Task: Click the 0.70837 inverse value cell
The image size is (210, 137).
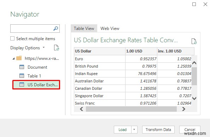Action: pyautogui.click(x=174, y=81)
